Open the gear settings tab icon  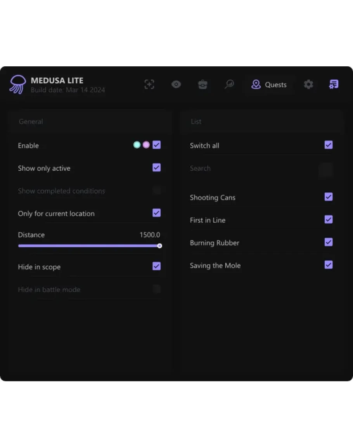pyautogui.click(x=308, y=85)
